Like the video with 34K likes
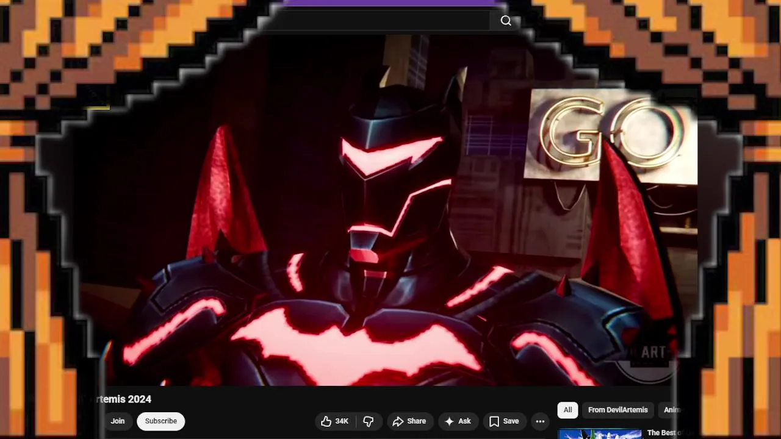The width and height of the screenshot is (781, 439). point(334,421)
